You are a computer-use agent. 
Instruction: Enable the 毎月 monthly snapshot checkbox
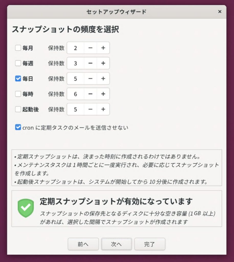[18, 48]
